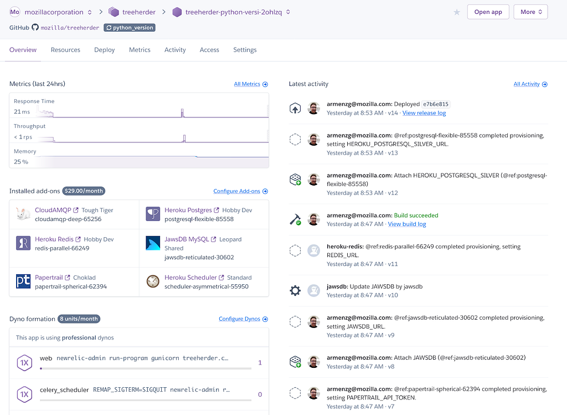Open the Deploy tab
The width and height of the screenshot is (567, 415).
pos(105,50)
